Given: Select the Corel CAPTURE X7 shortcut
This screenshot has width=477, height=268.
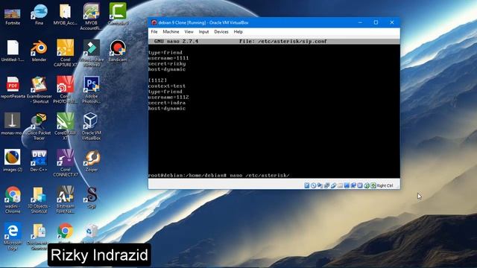Looking at the screenshot, I should pos(65,53).
